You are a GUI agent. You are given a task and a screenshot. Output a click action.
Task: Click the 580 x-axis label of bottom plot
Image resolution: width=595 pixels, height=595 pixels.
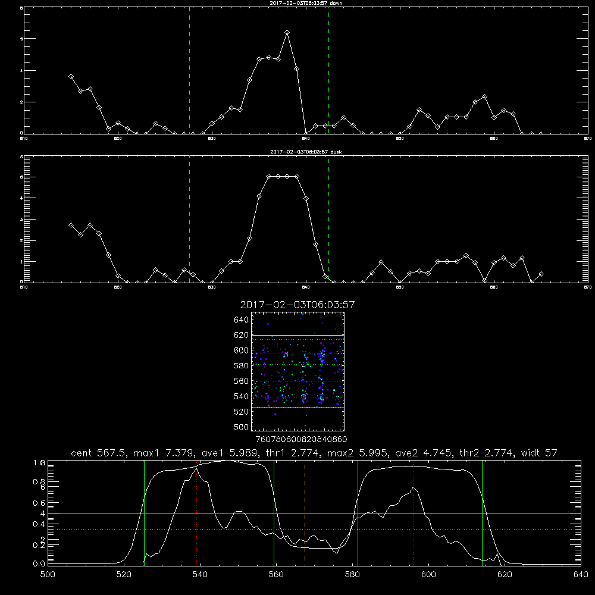[352, 575]
